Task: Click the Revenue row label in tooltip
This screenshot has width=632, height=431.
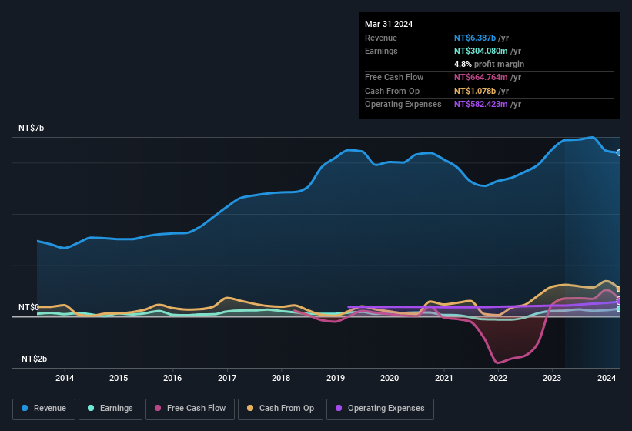Action: pos(381,38)
